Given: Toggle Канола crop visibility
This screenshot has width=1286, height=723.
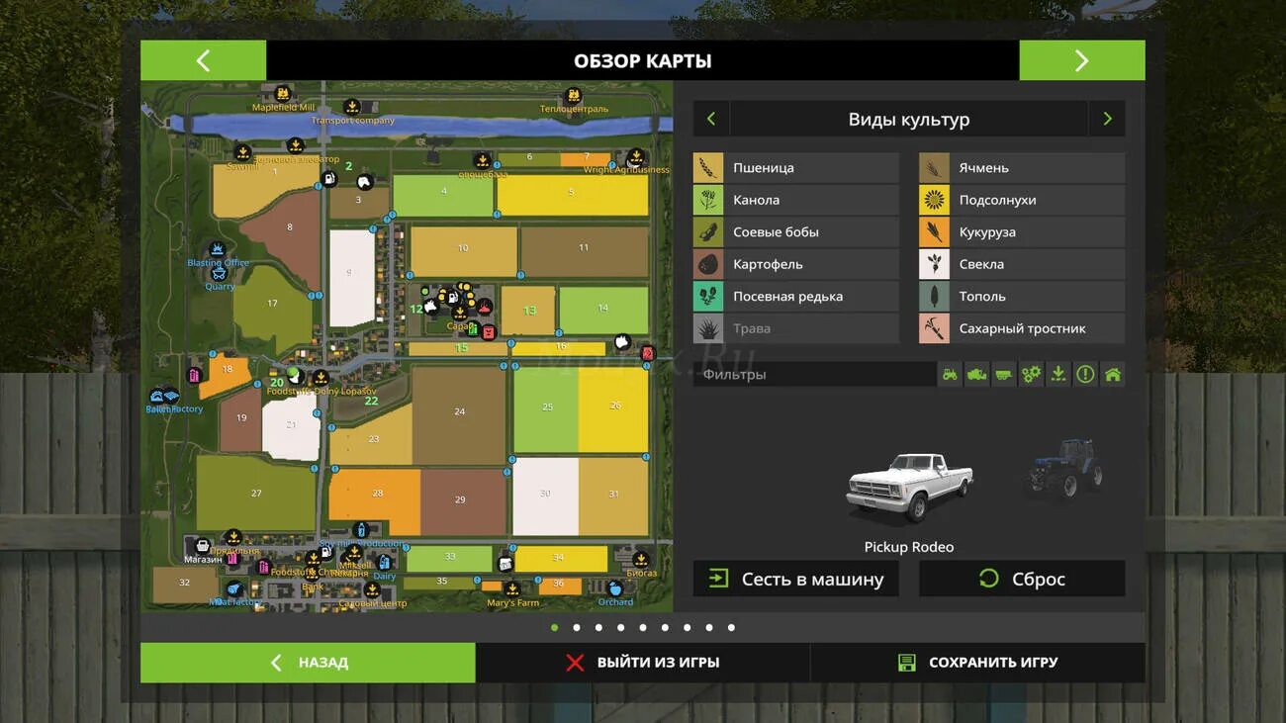Looking at the screenshot, I should click(x=795, y=200).
